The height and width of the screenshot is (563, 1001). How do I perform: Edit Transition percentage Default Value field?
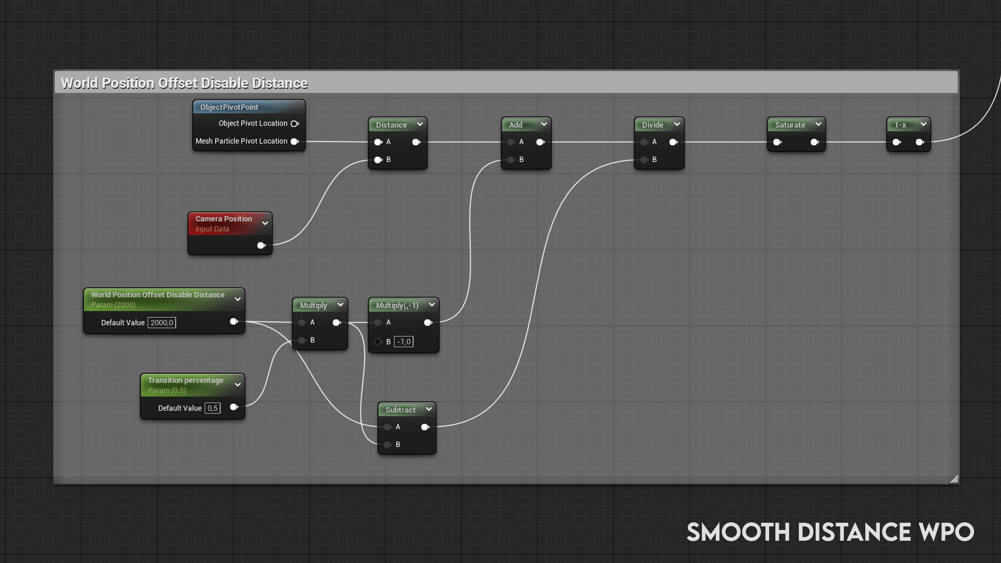(212, 408)
